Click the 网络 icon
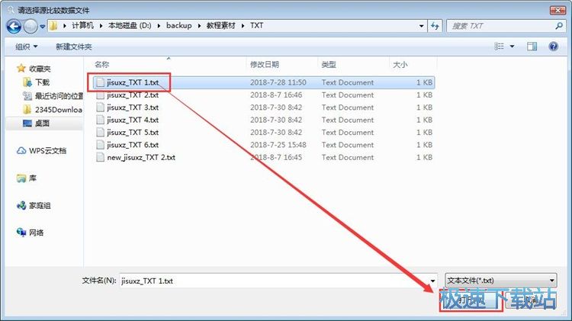Screen dimensions: 572x321 click(x=21, y=233)
